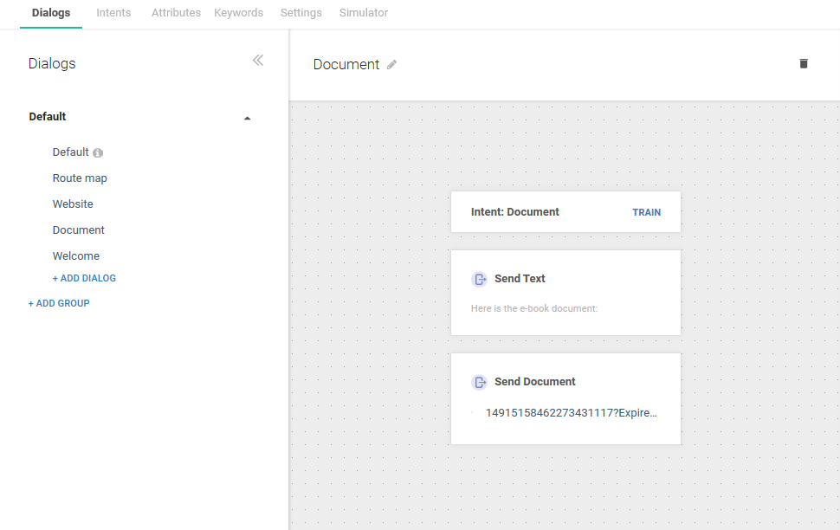
Task: Click the info icon next to Default
Action: tap(98, 153)
